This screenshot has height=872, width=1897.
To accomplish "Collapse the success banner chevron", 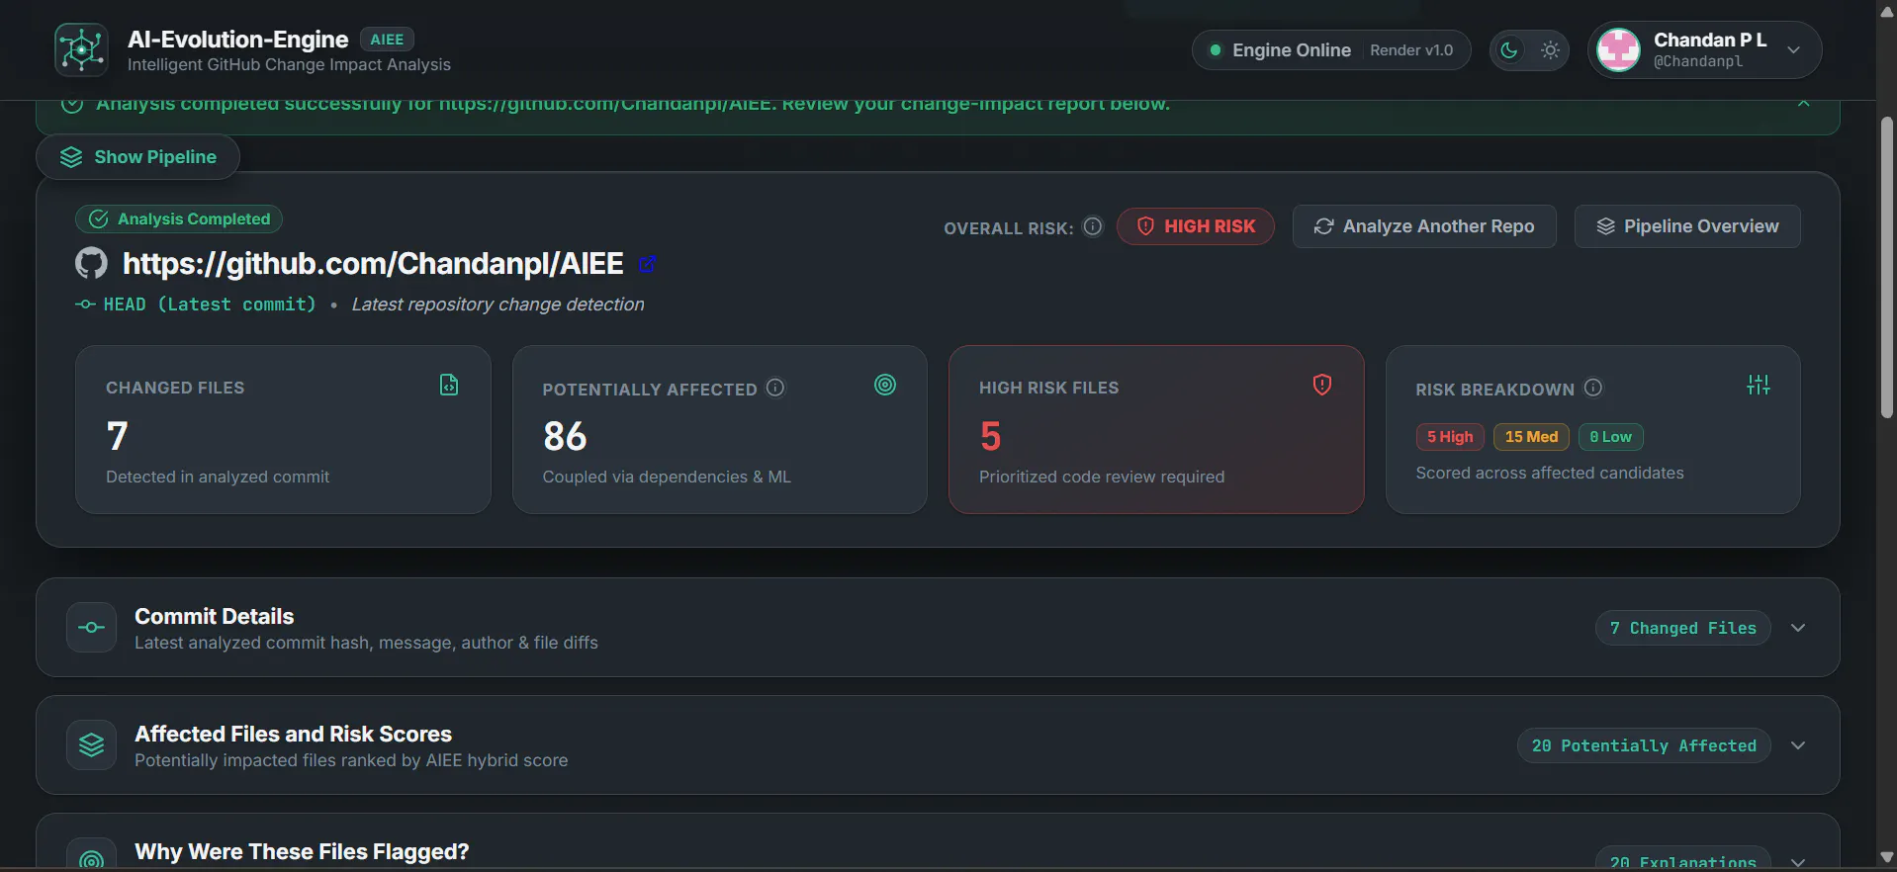I will 1804,104.
